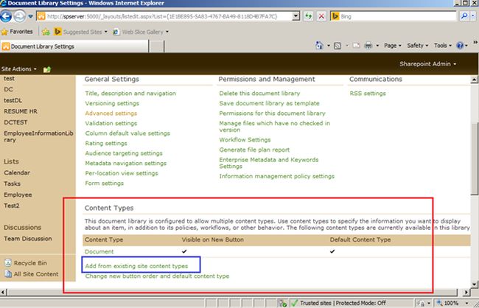Open Advanced settings
The width and height of the screenshot is (479, 308).
111,113
